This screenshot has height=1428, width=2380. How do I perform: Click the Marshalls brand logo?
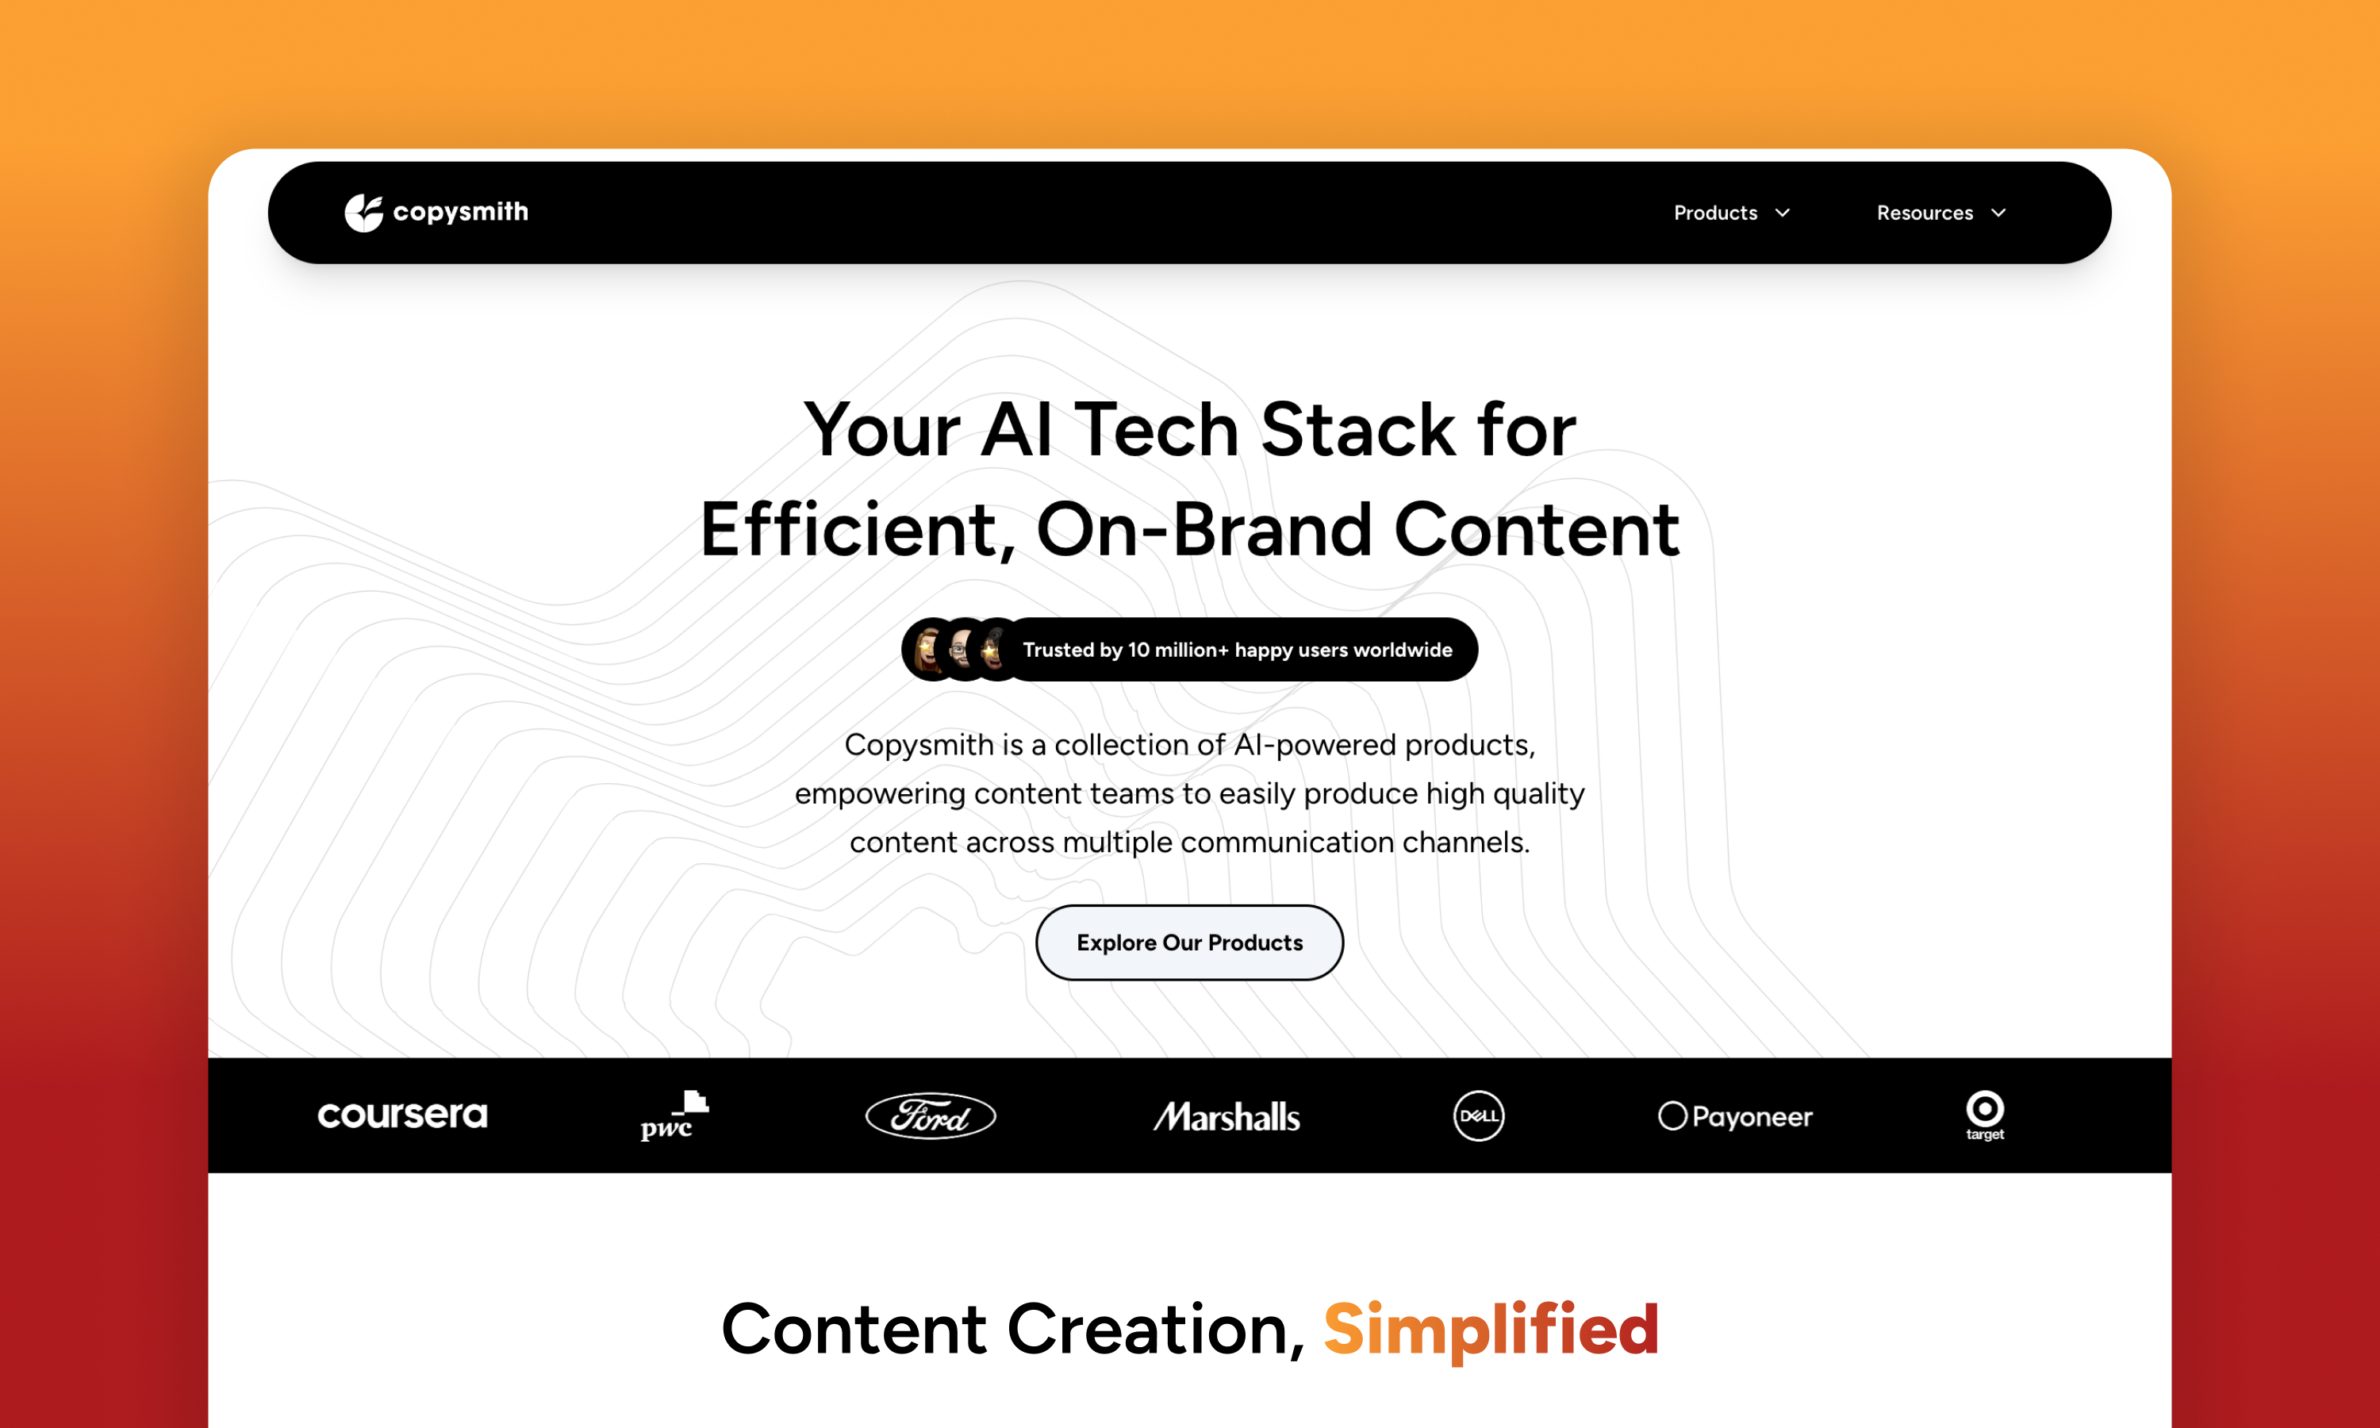click(1224, 1163)
